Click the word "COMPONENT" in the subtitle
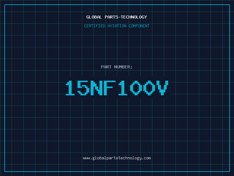This screenshot has width=234, height=176. pyautogui.click(x=139, y=26)
